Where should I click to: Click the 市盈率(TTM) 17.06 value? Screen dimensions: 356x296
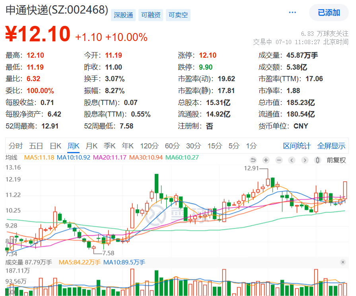click(x=314, y=79)
